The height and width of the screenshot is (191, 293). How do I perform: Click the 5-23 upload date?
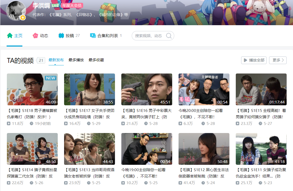point(268,183)
